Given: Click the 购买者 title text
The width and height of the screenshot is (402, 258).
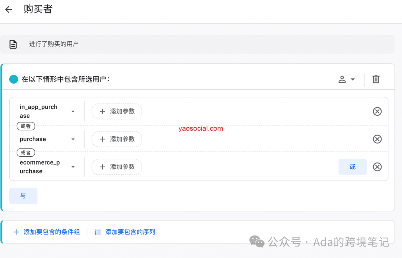Looking at the screenshot, I should pyautogui.click(x=38, y=9).
